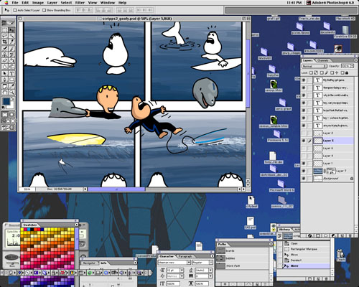The image size is (359, 287).
Task: Enable Auto Select Layer checkbox
Action: (x=15, y=10)
